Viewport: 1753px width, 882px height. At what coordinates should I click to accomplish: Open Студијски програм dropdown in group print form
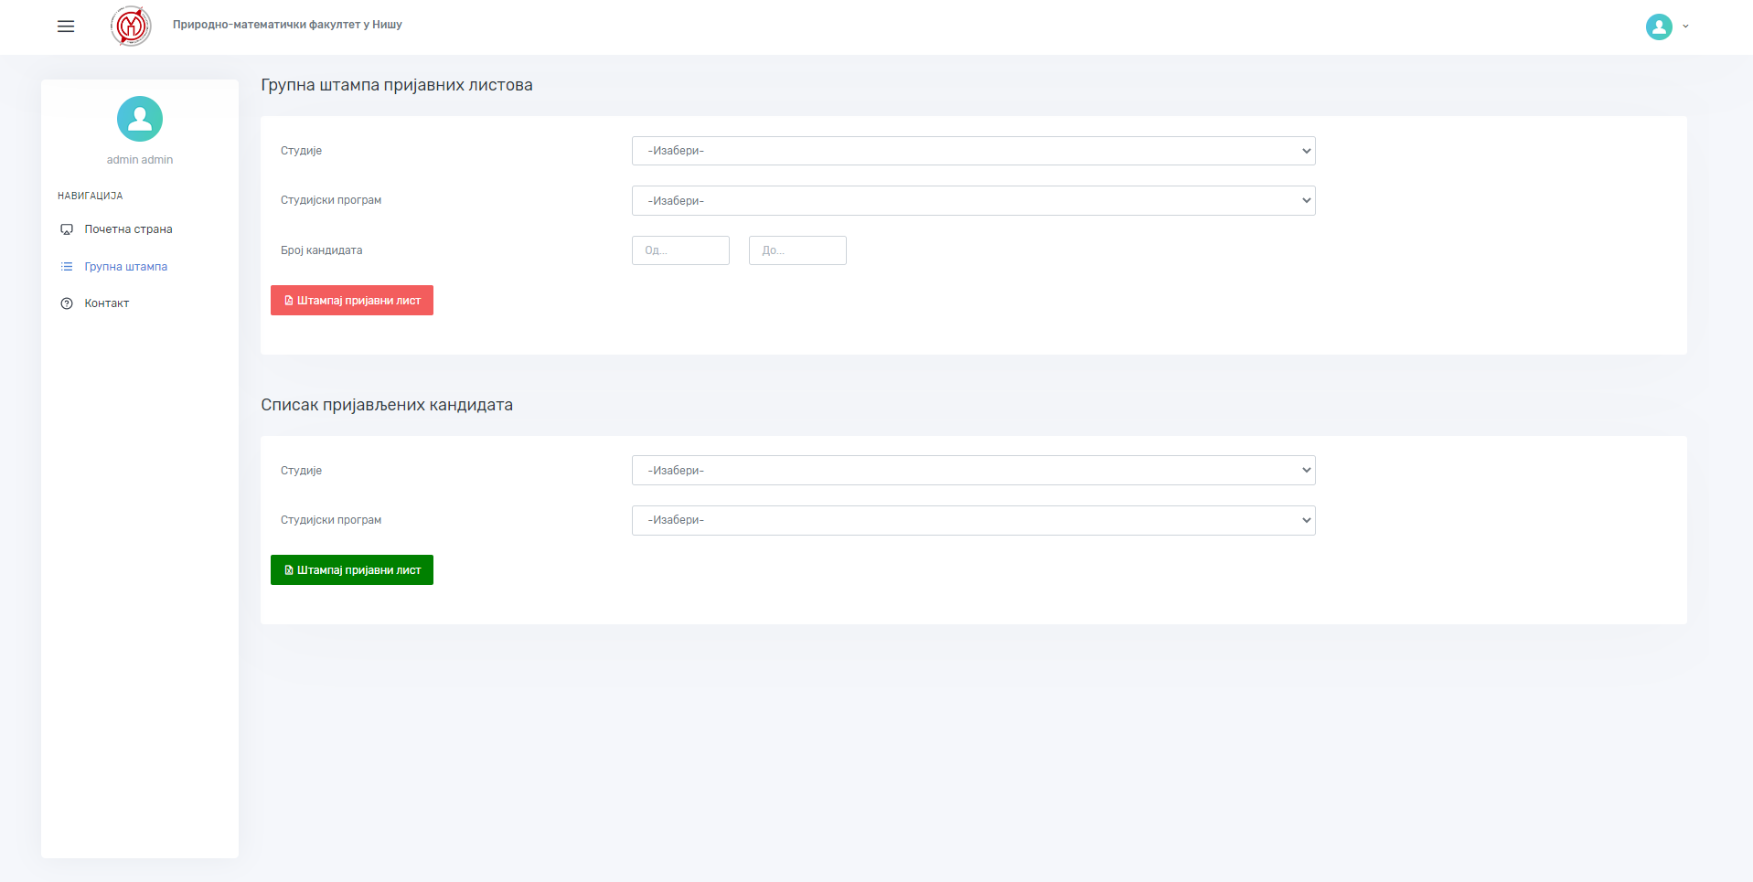pyautogui.click(x=973, y=201)
